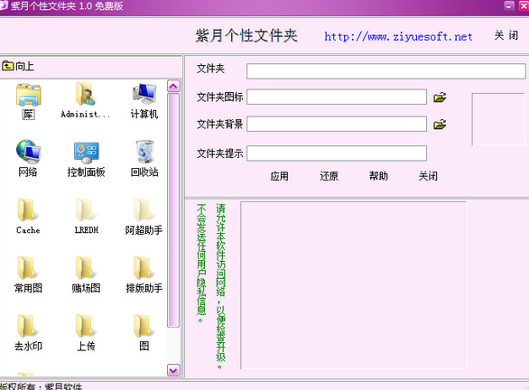Select the 回收站 recycle bin icon
Viewport: 529px width, 390px height.
(144, 159)
